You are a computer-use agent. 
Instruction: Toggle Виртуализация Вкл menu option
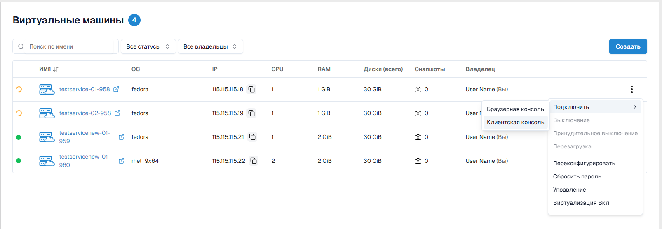click(581, 203)
